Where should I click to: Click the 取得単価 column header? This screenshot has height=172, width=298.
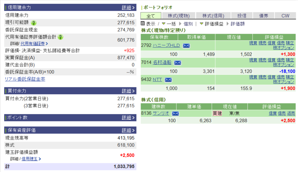pyautogui.click(x=197, y=37)
